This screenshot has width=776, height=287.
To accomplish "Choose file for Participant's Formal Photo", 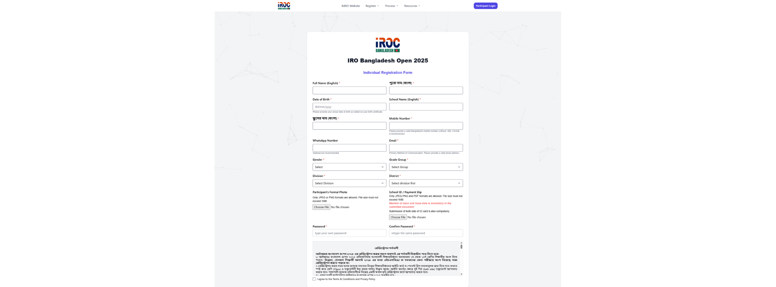I will [x=321, y=207].
